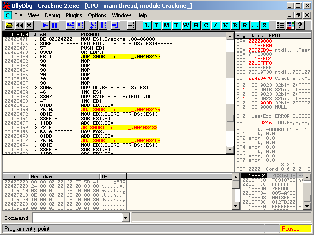The width and height of the screenshot is (314, 235).
Task: Run the program with the play icon
Action: (45, 26)
